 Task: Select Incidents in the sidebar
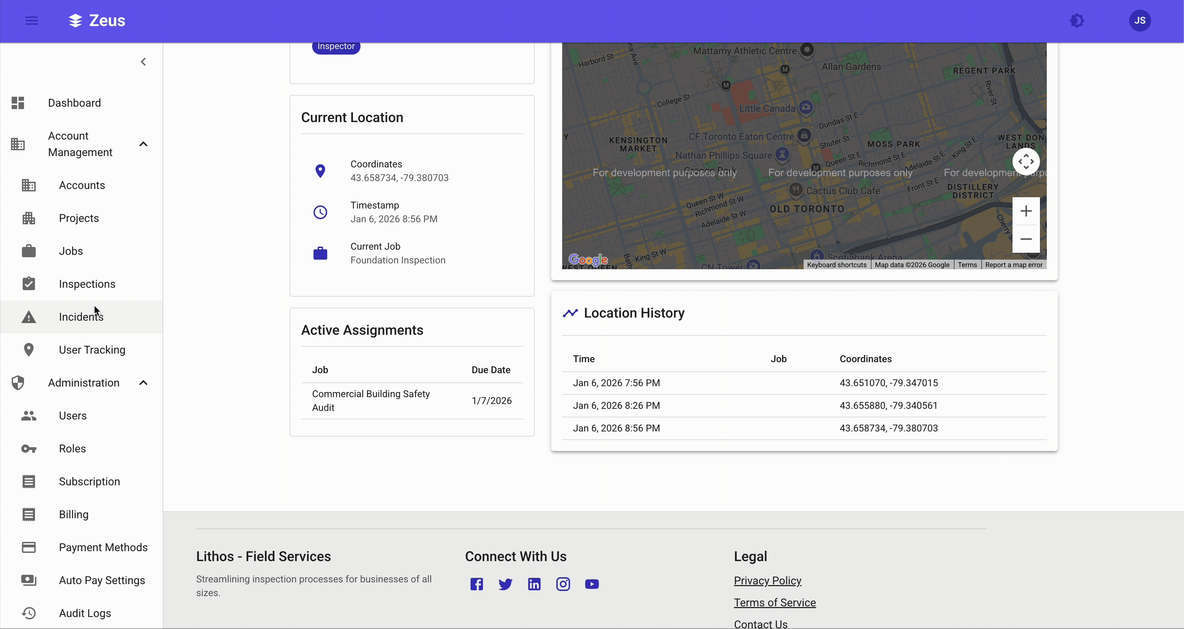(x=81, y=317)
